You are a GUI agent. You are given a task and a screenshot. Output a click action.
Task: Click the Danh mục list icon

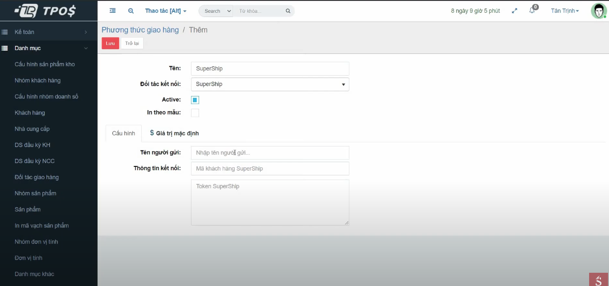click(x=5, y=48)
